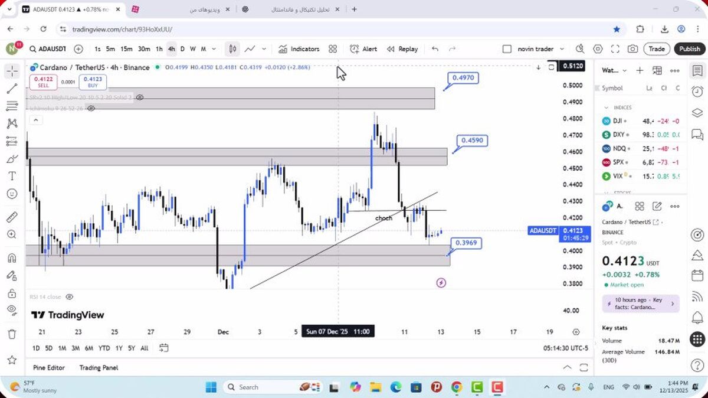Switch to the 30m timeframe
708x398 pixels.
[144, 49]
